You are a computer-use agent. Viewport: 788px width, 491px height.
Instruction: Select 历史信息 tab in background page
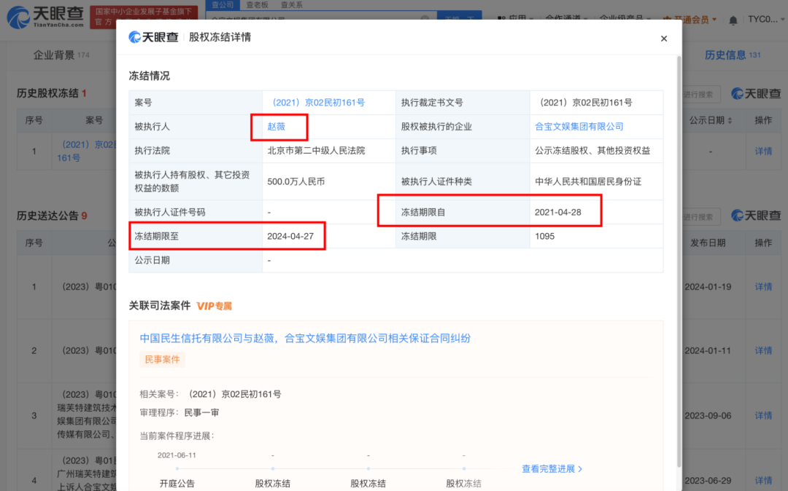pos(733,55)
